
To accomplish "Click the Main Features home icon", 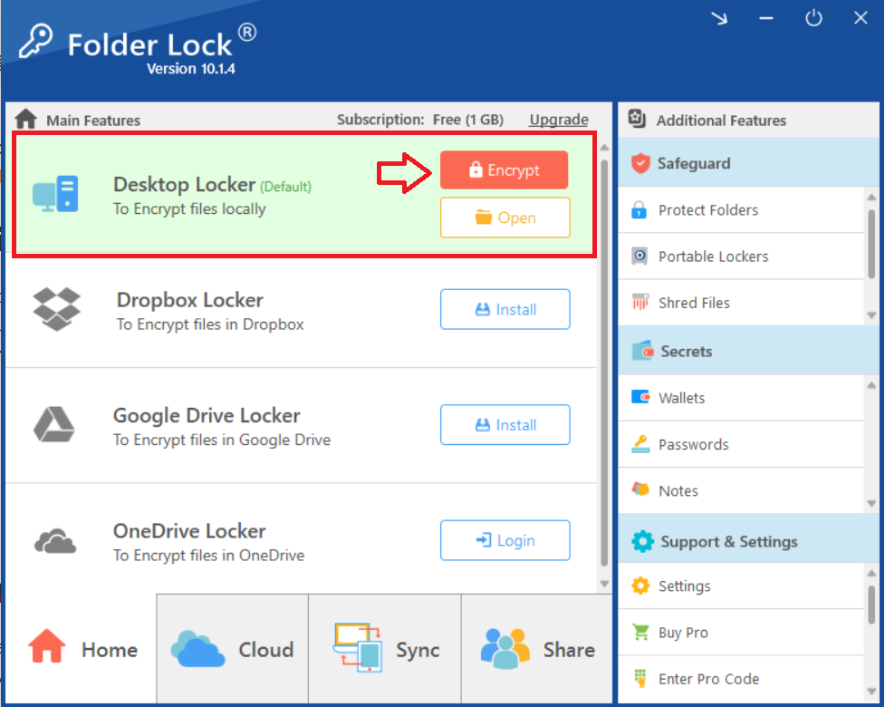I will (26, 119).
